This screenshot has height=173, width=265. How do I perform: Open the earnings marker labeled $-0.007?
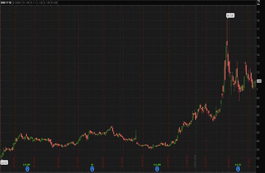tap(27, 168)
